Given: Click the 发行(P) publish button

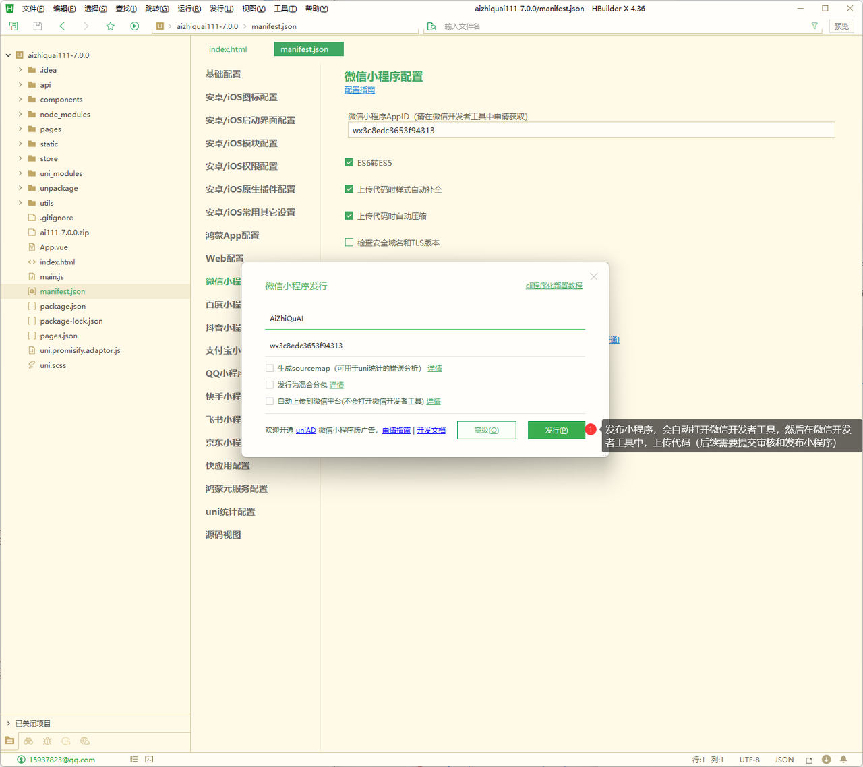Looking at the screenshot, I should coord(556,430).
